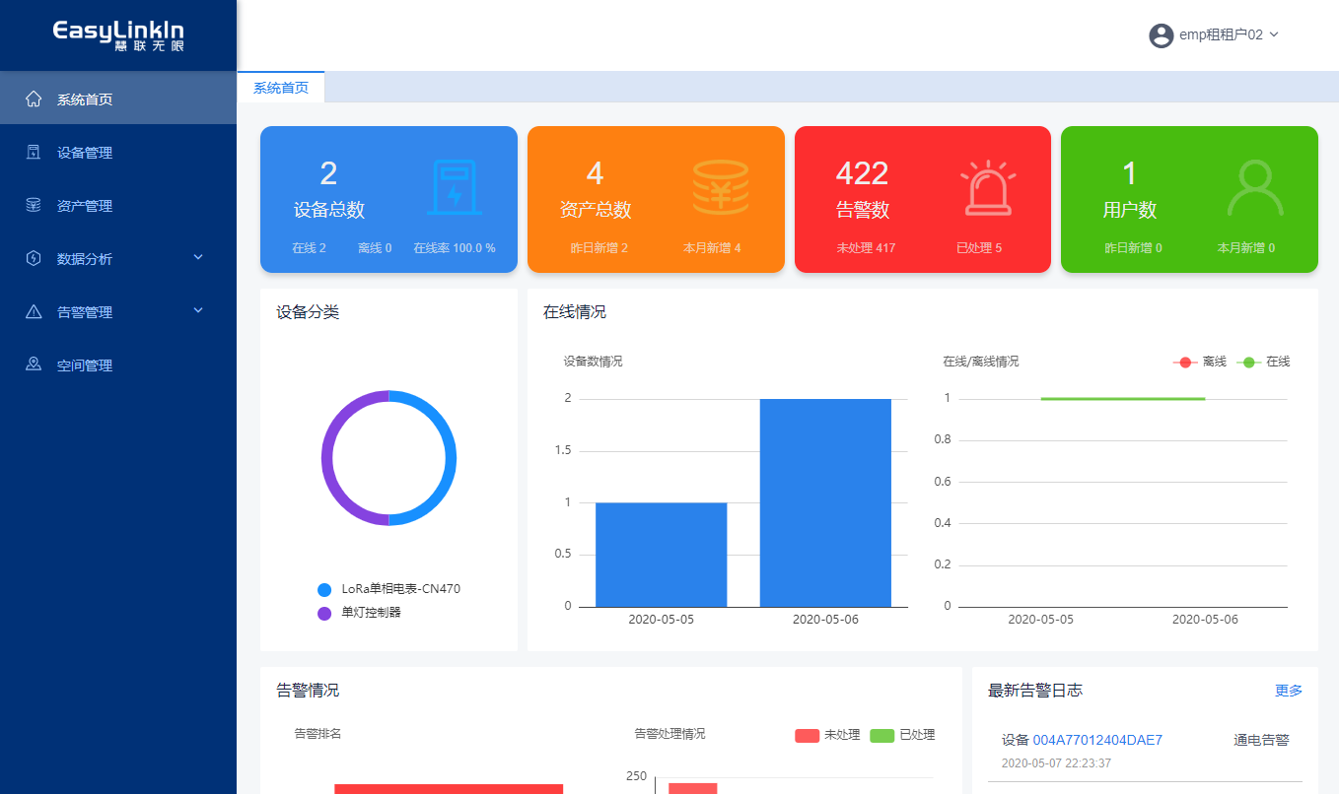Open 空间管理 in the sidebar
This screenshot has width=1339, height=794.
point(118,364)
